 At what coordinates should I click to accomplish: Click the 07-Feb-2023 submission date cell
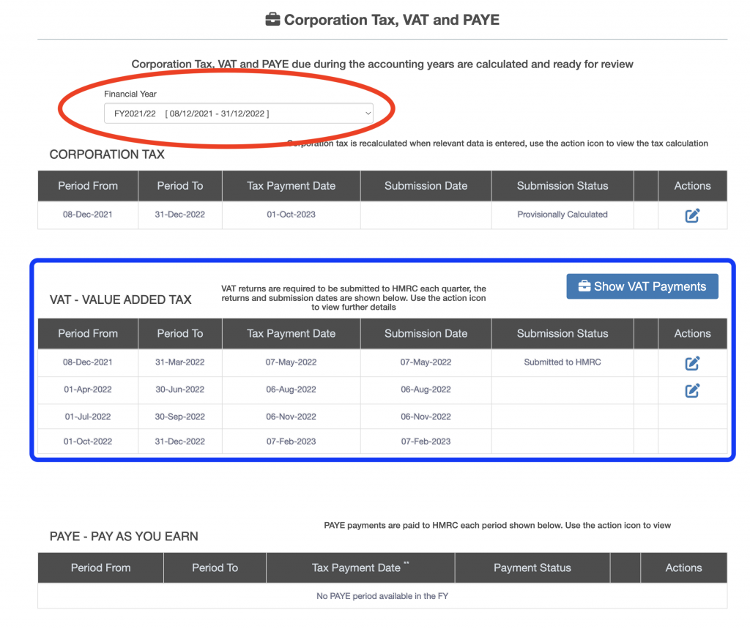(426, 442)
